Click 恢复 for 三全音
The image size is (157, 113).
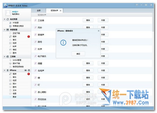pyautogui.click(x=103, y=20)
